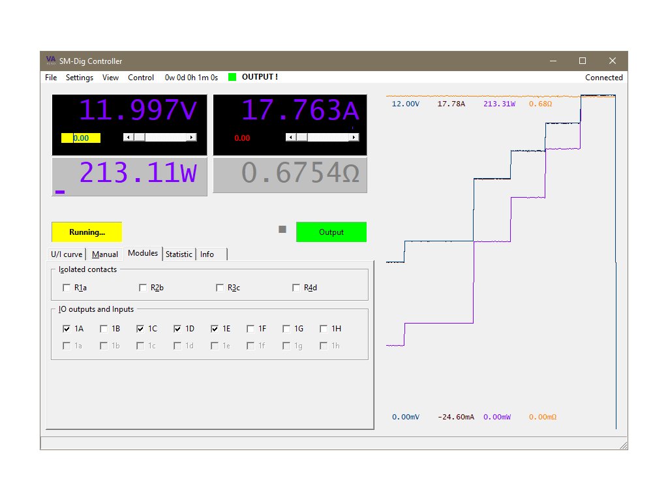Switch to the U/I curve tab
Screen dimensions: 668x501
coord(67,254)
